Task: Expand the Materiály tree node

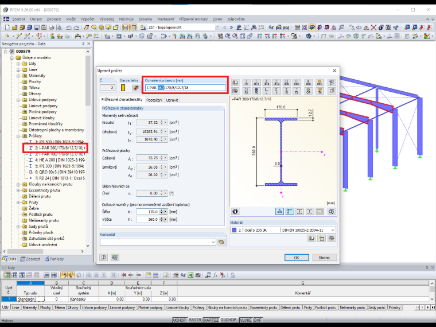Action: point(18,76)
